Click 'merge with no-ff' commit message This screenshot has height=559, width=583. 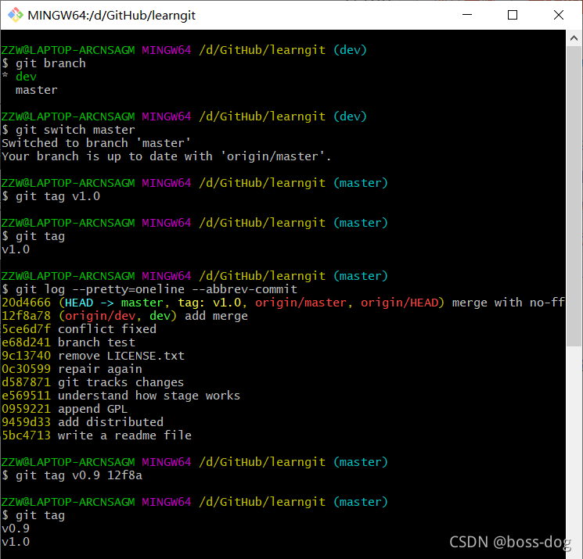tap(508, 303)
